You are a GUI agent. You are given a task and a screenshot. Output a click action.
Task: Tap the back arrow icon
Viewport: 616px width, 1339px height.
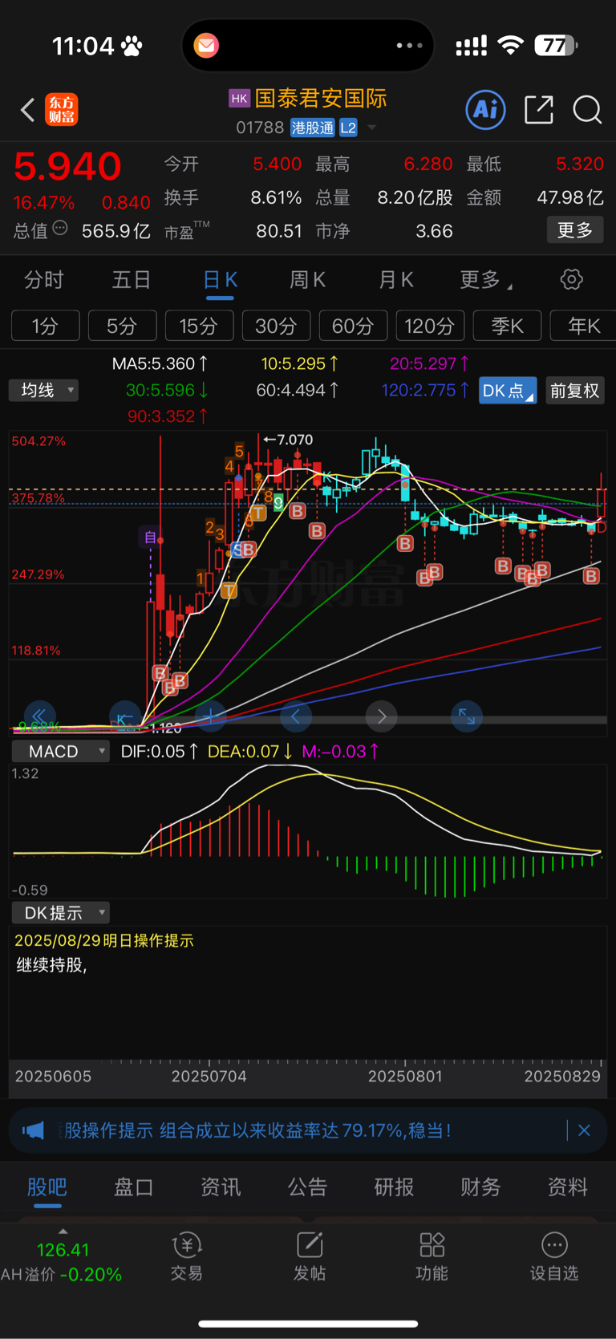28,110
